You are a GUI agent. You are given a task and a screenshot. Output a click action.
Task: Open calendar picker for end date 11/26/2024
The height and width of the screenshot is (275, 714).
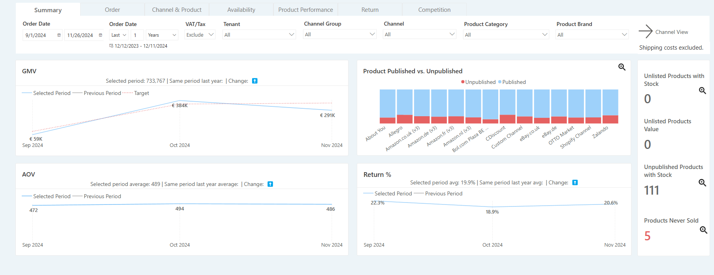100,35
